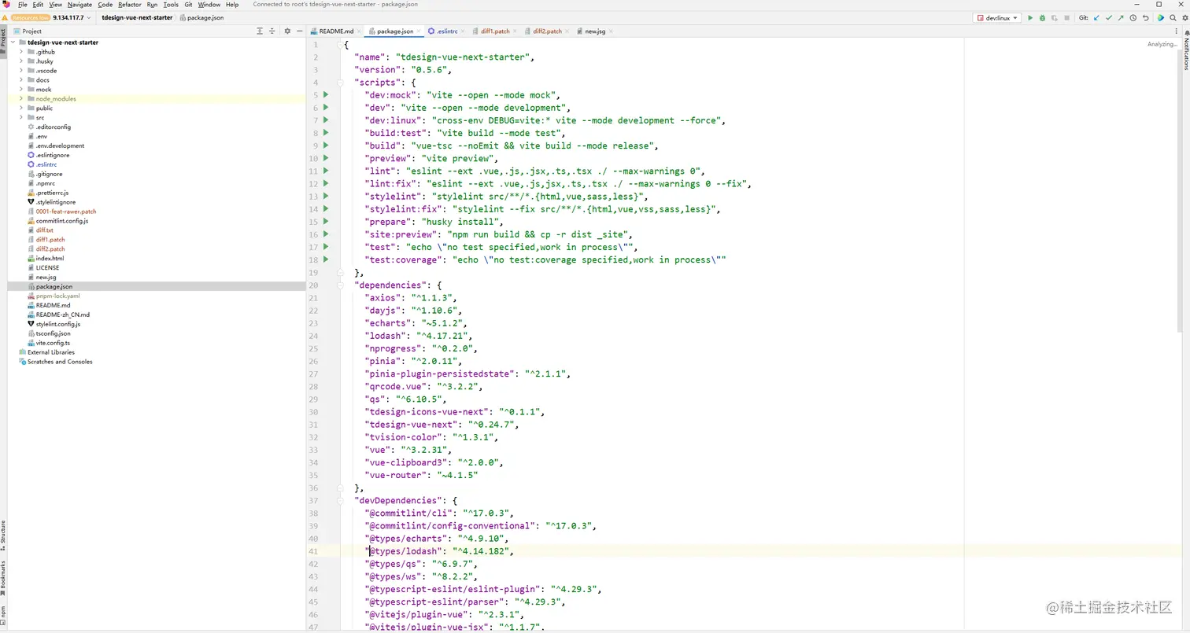Click Git update project blue arrow

click(1096, 17)
